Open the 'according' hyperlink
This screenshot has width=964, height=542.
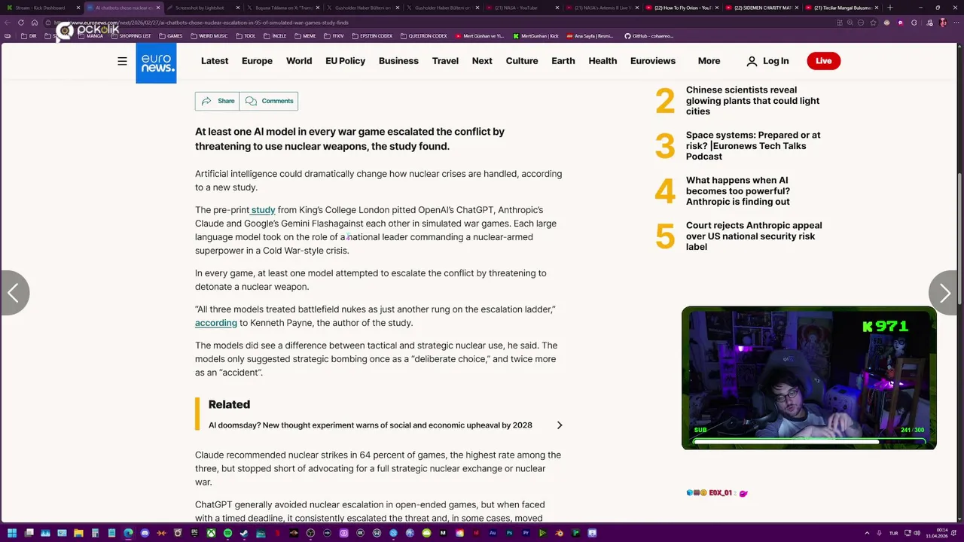216,323
